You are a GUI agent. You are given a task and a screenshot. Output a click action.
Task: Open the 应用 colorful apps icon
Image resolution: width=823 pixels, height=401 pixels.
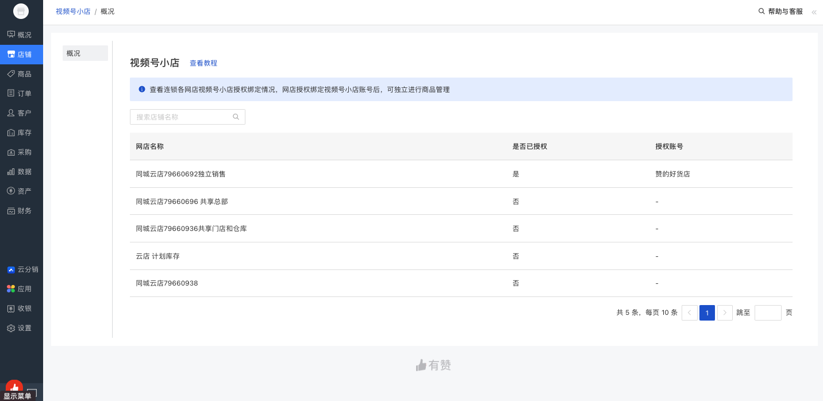click(x=11, y=289)
